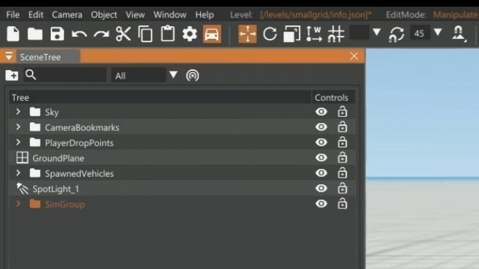The image size is (479, 269).
Task: Select the All filter combo box
Action: tap(138, 75)
